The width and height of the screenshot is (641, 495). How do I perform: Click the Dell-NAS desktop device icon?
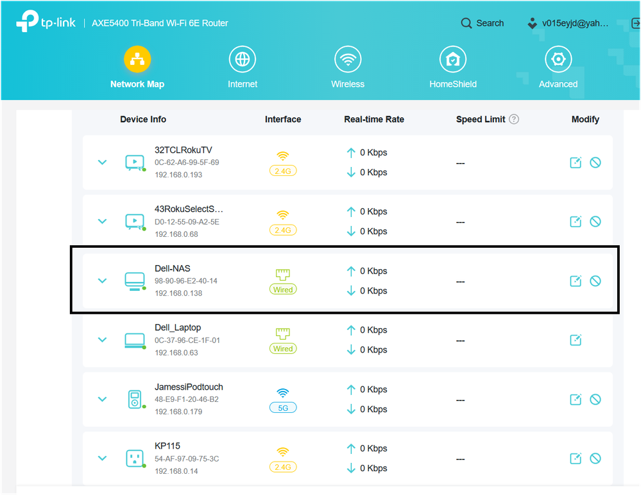[x=135, y=281]
